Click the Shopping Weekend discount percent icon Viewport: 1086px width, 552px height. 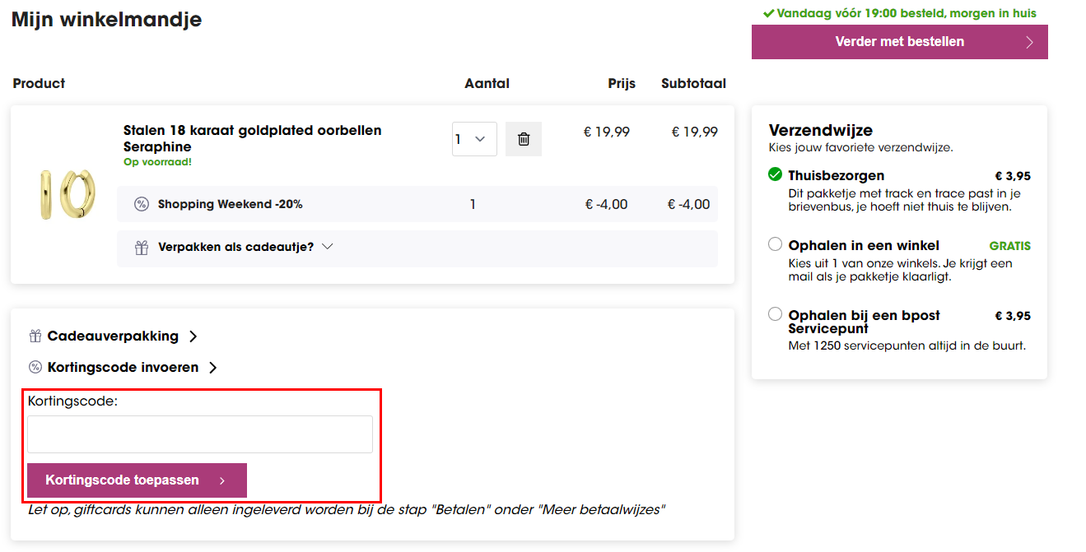point(142,204)
